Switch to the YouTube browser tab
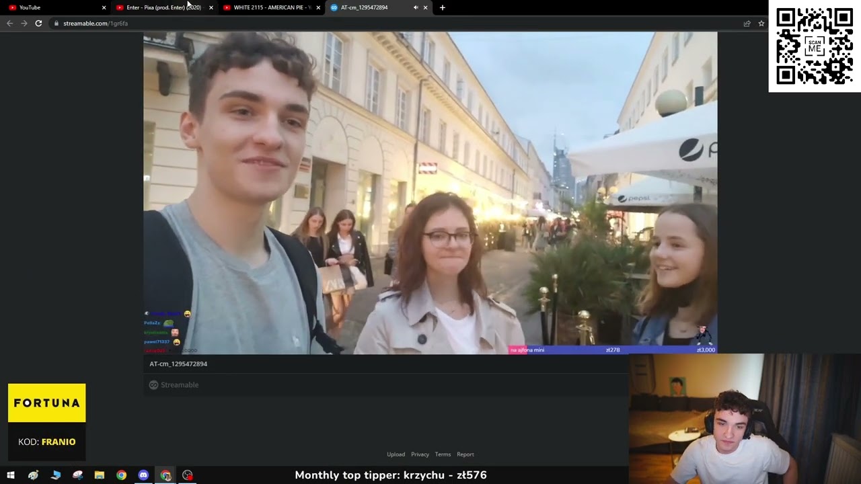861x484 pixels. click(x=57, y=7)
